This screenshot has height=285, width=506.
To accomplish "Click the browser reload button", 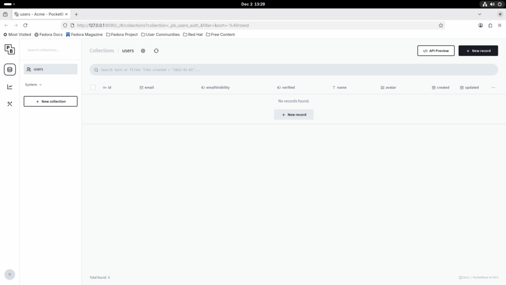I will tap(25, 25).
